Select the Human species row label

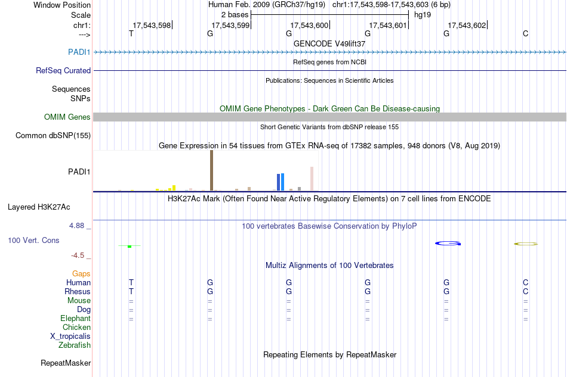click(x=78, y=282)
